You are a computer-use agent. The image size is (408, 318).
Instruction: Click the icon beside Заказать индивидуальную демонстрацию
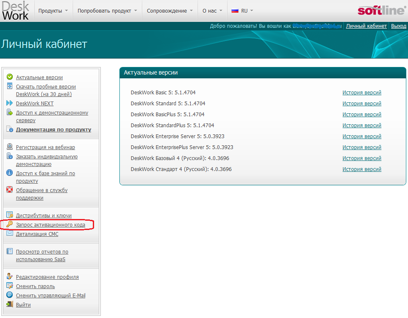(10, 156)
